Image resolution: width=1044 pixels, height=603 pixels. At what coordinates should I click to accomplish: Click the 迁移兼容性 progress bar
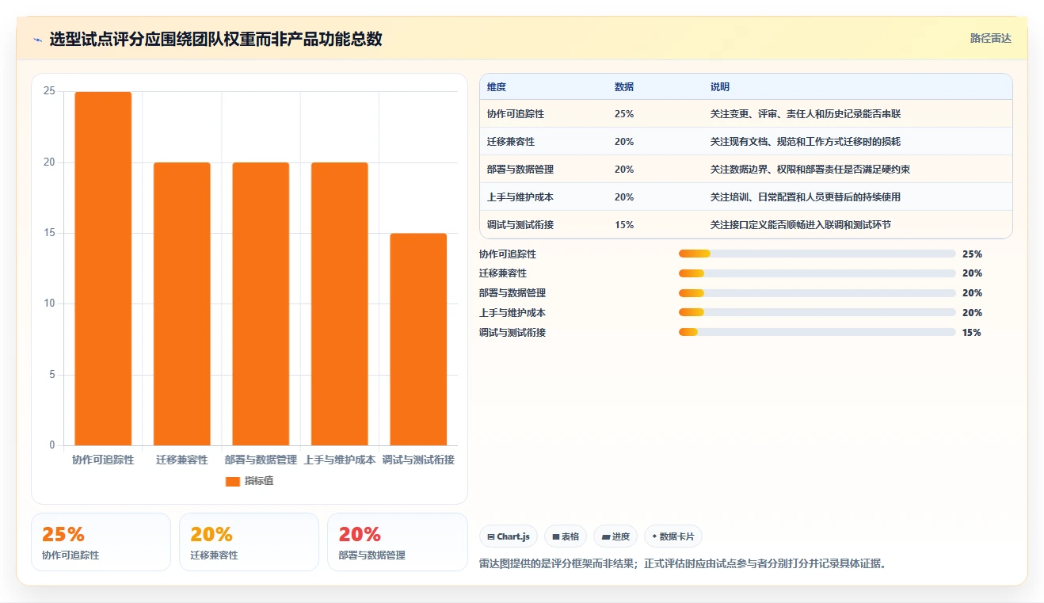tap(817, 273)
